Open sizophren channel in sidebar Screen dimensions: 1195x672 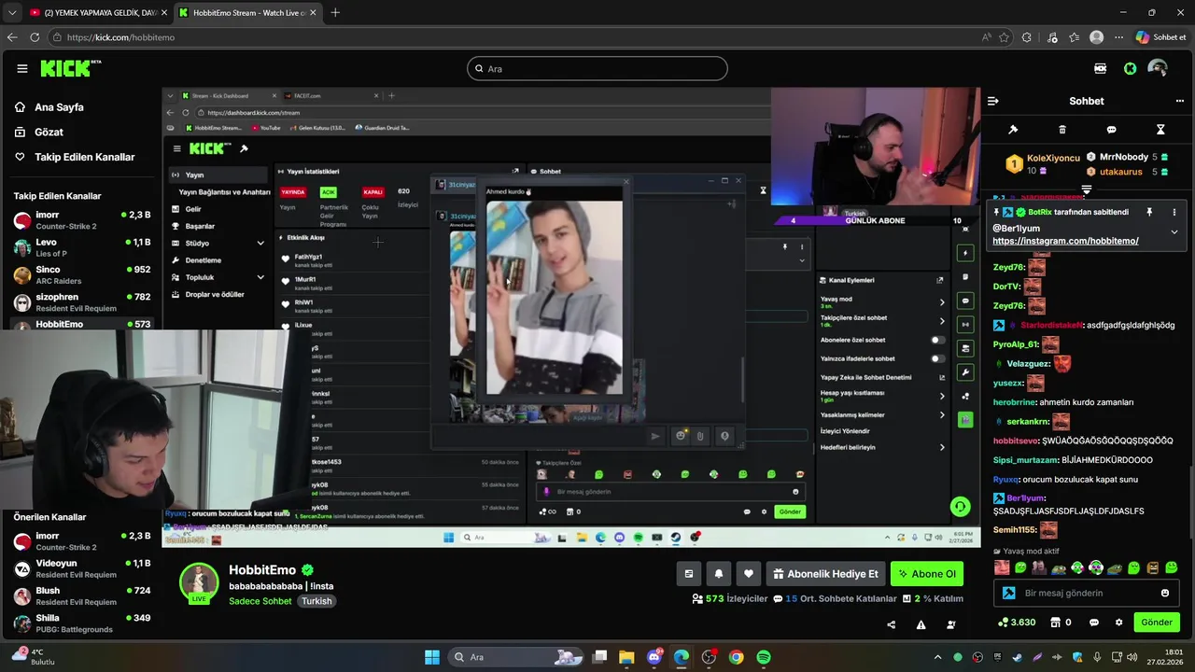(82, 301)
